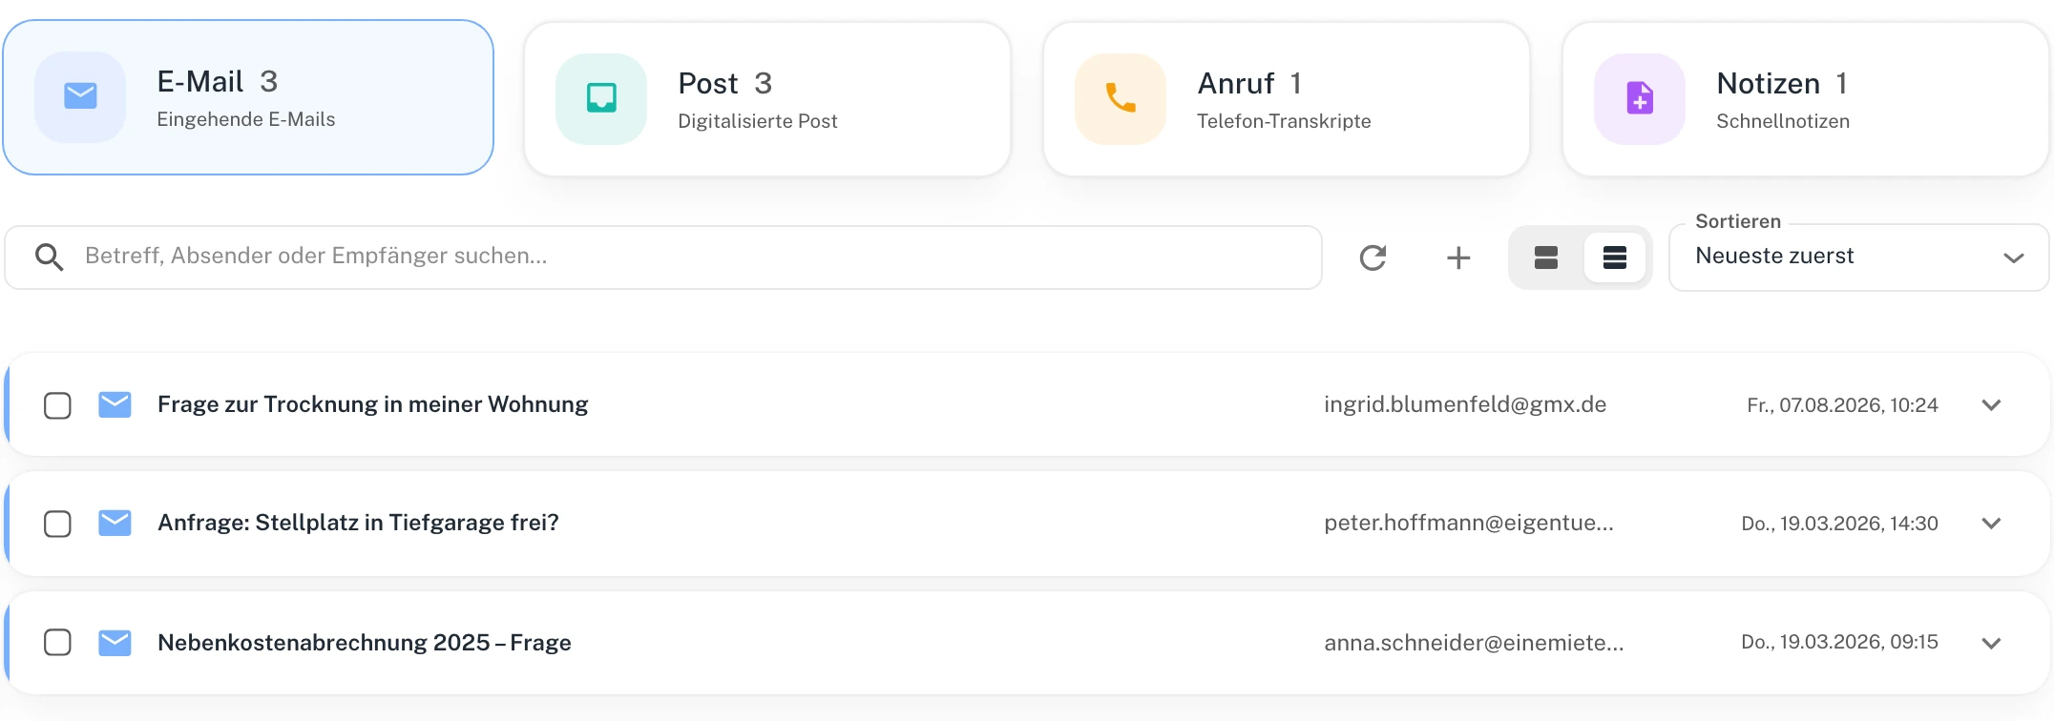Select checkbox for Nebenkostenabrechnung 2025 email
2054x721 pixels.
click(x=57, y=643)
